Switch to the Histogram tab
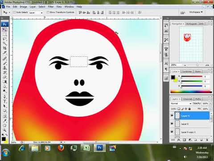This screenshot has height=161, width=214. click(x=192, y=24)
